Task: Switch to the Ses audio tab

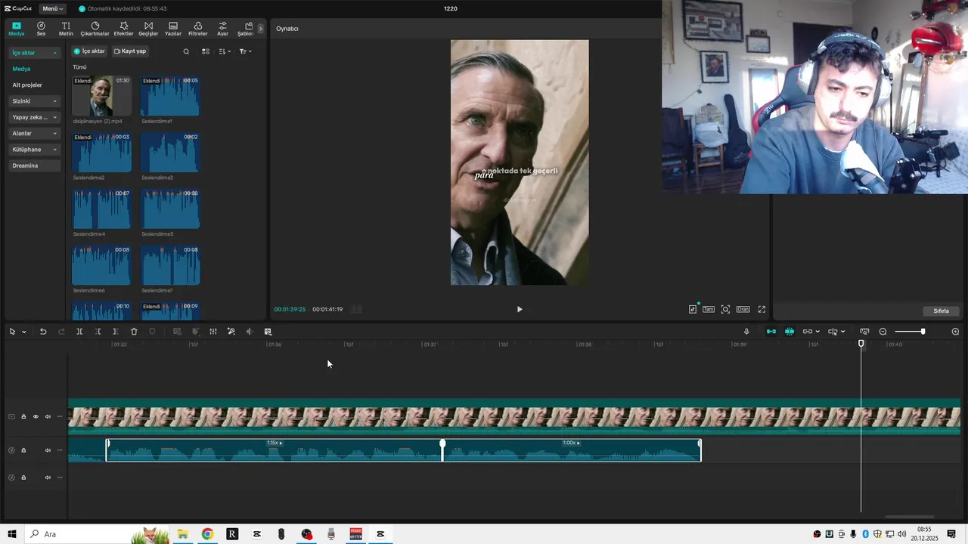Action: tap(41, 29)
